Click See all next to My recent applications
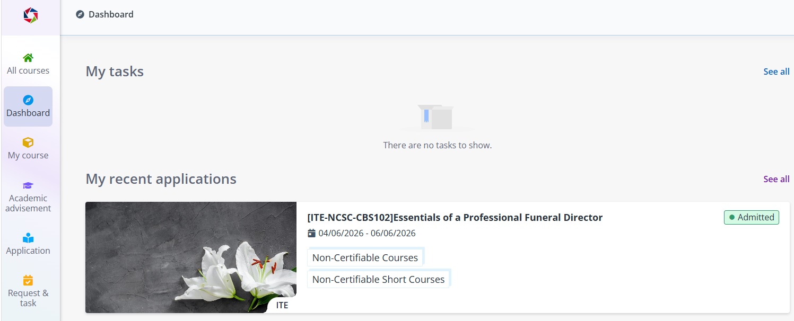 click(x=776, y=179)
